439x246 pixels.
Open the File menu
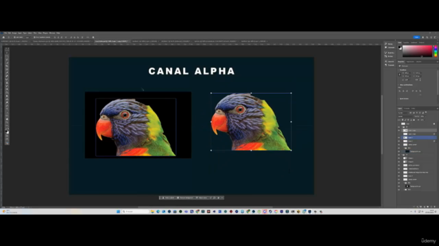tap(5, 33)
